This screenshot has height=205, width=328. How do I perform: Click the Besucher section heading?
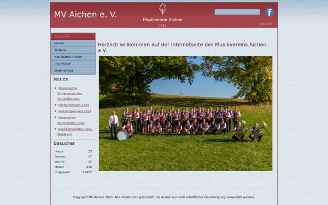click(x=64, y=143)
